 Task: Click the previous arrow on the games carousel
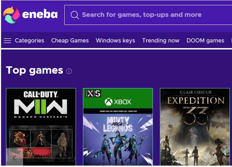click(x=15, y=157)
